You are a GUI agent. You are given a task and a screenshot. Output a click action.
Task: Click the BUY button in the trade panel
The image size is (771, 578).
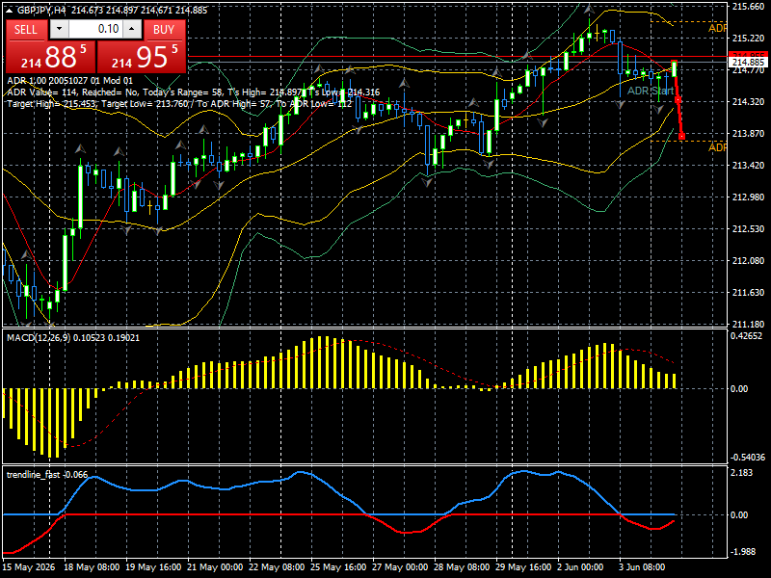click(164, 30)
